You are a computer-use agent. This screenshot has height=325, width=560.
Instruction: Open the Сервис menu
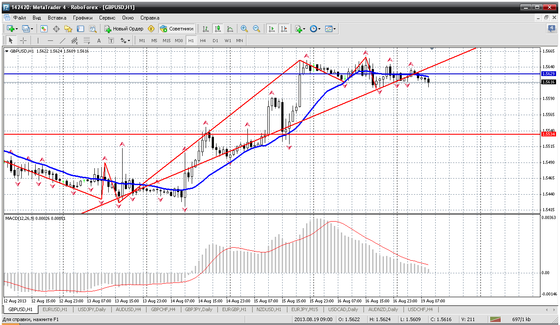tap(107, 18)
